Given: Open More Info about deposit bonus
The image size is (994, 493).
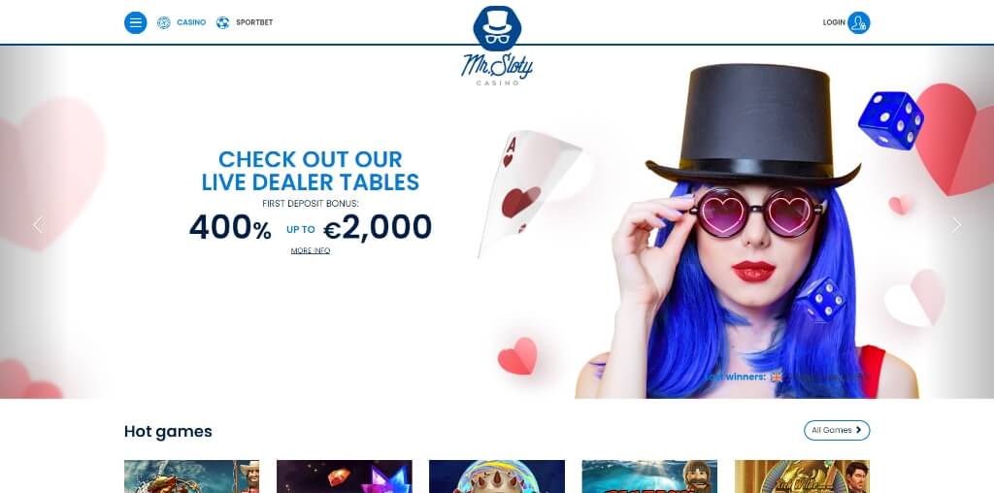Looking at the screenshot, I should point(311,251).
